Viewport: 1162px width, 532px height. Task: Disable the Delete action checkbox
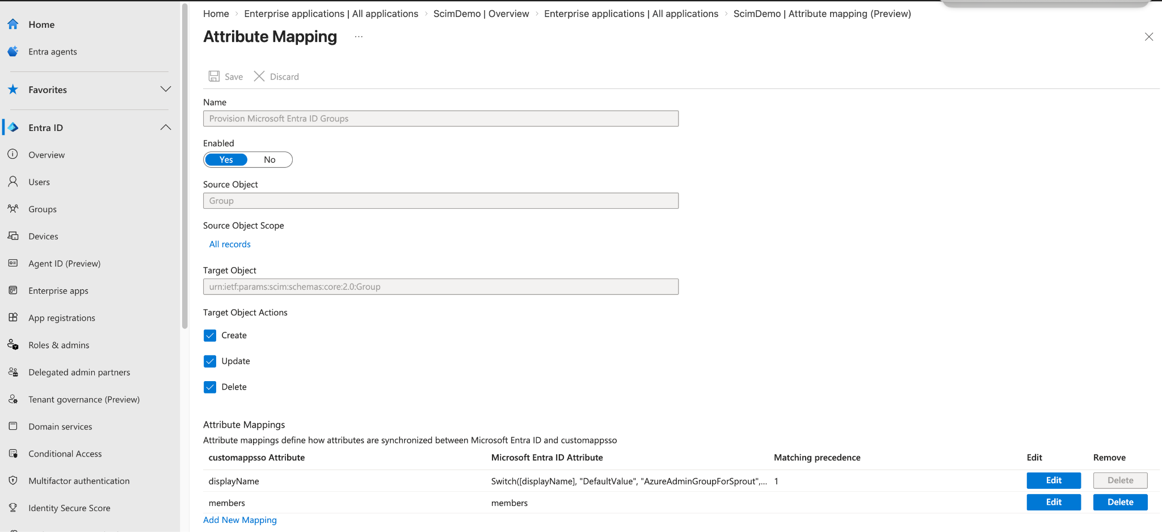point(210,387)
